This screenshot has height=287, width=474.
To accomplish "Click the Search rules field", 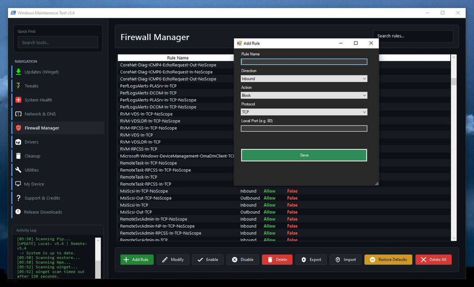I will pyautogui.click(x=413, y=36).
